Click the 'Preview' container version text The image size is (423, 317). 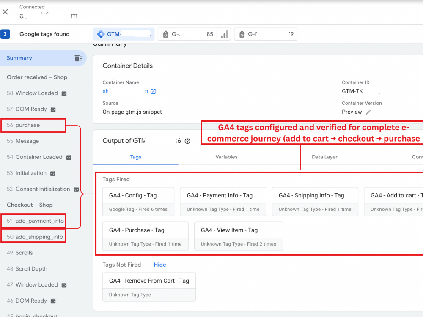(352, 112)
